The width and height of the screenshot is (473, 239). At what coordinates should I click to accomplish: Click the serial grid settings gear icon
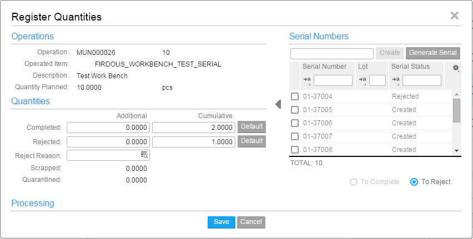[x=456, y=68]
